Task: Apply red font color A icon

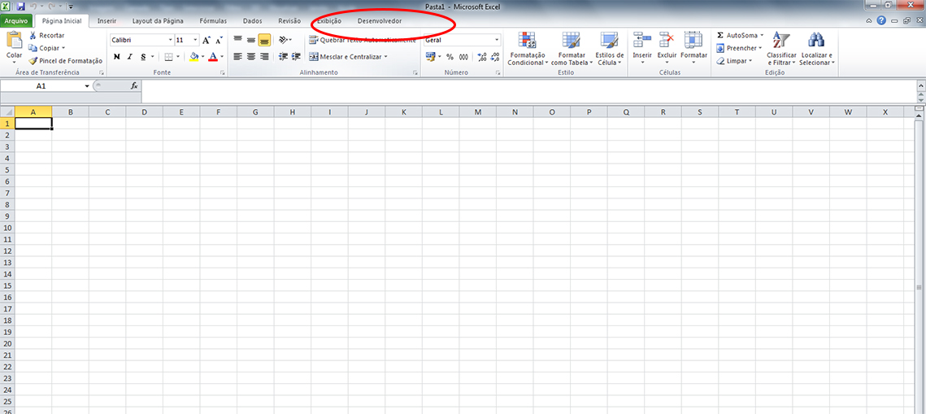Action: point(213,57)
